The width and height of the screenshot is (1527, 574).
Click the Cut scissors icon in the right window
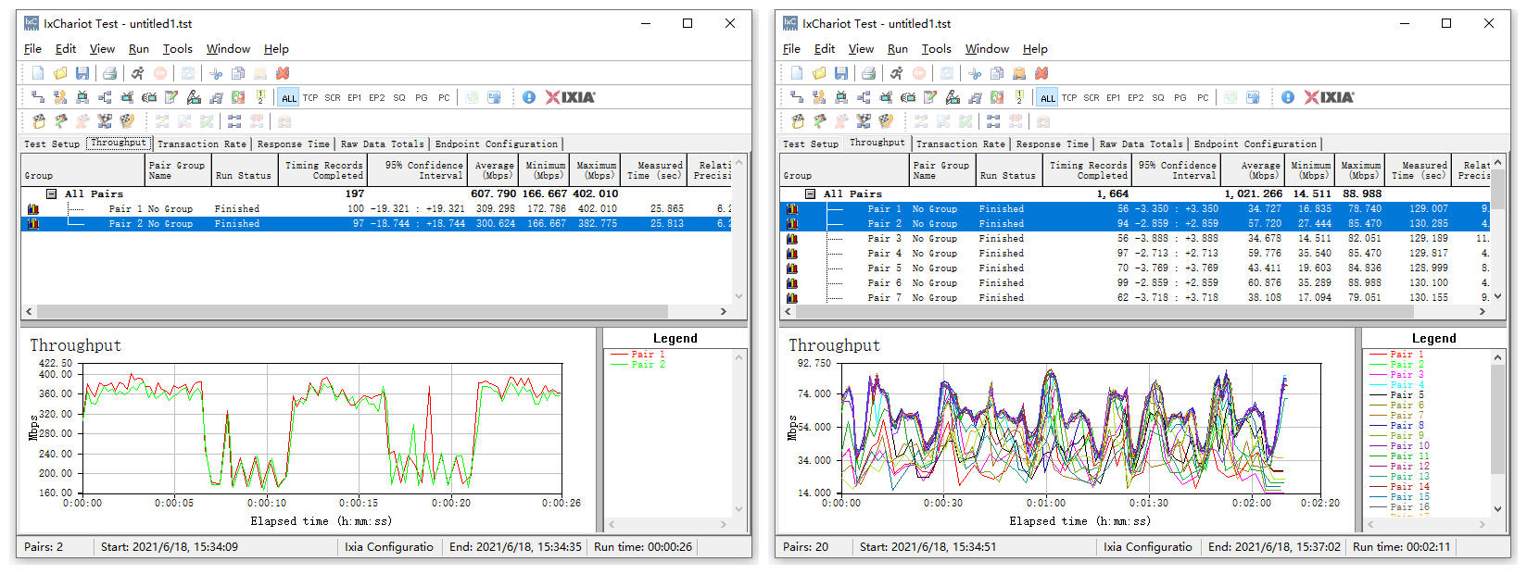[975, 73]
